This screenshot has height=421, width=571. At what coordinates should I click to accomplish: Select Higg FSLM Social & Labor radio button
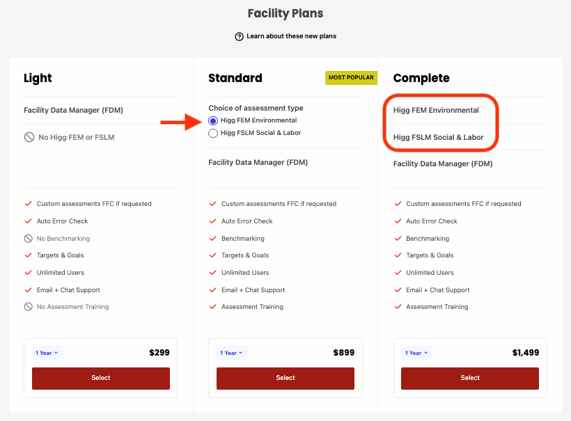click(213, 133)
